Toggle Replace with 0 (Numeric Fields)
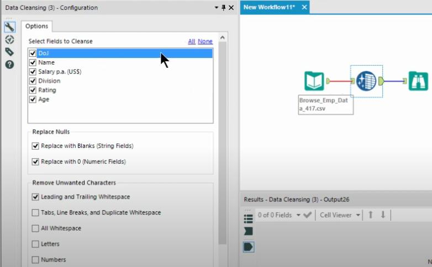Viewport: 432px width, 267px height. pos(35,162)
